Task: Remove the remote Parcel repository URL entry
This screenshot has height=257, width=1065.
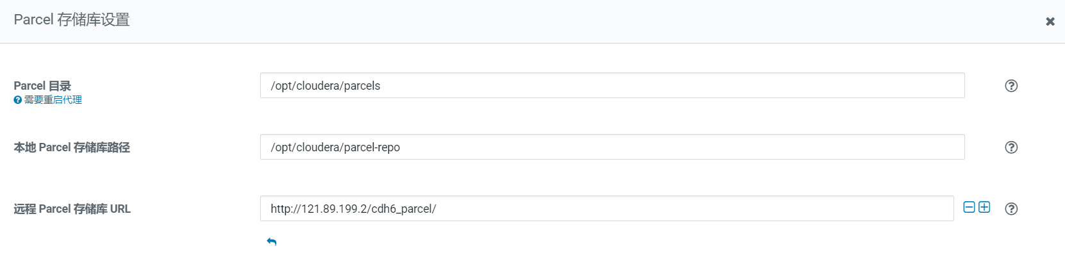Action: tap(970, 207)
